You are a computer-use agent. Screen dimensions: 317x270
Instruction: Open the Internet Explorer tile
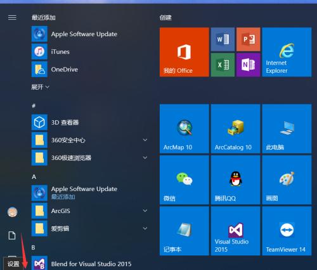[287, 52]
